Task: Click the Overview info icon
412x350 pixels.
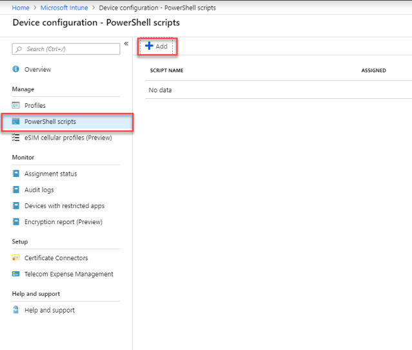Action: click(x=16, y=69)
